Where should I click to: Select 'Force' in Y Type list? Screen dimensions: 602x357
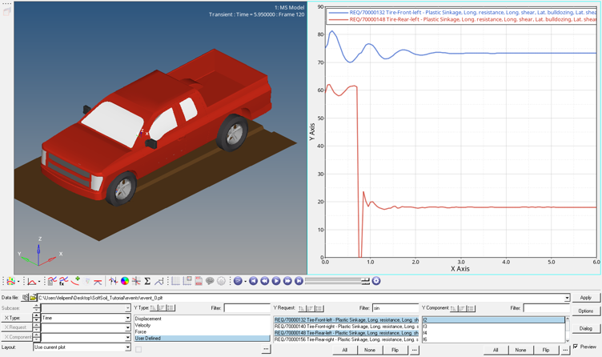(x=141, y=331)
